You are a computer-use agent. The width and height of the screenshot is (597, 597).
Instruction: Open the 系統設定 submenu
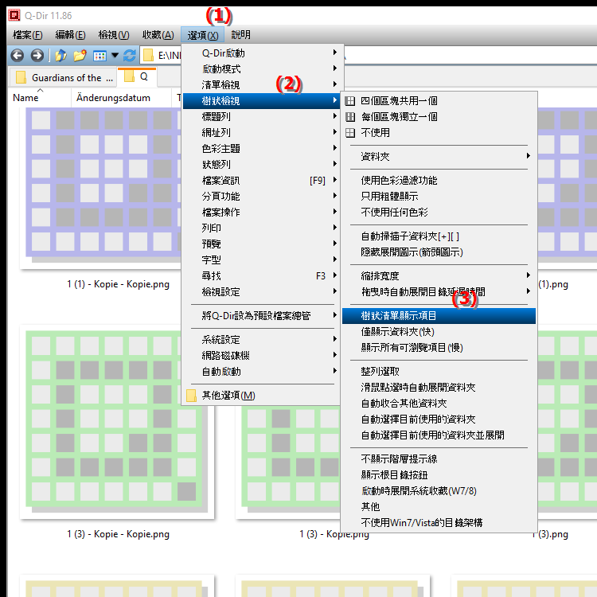[261, 340]
